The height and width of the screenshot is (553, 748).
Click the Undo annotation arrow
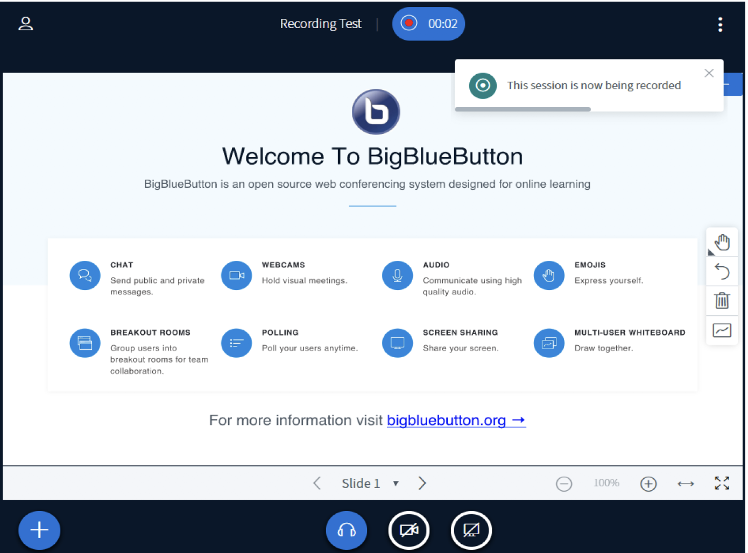point(722,272)
